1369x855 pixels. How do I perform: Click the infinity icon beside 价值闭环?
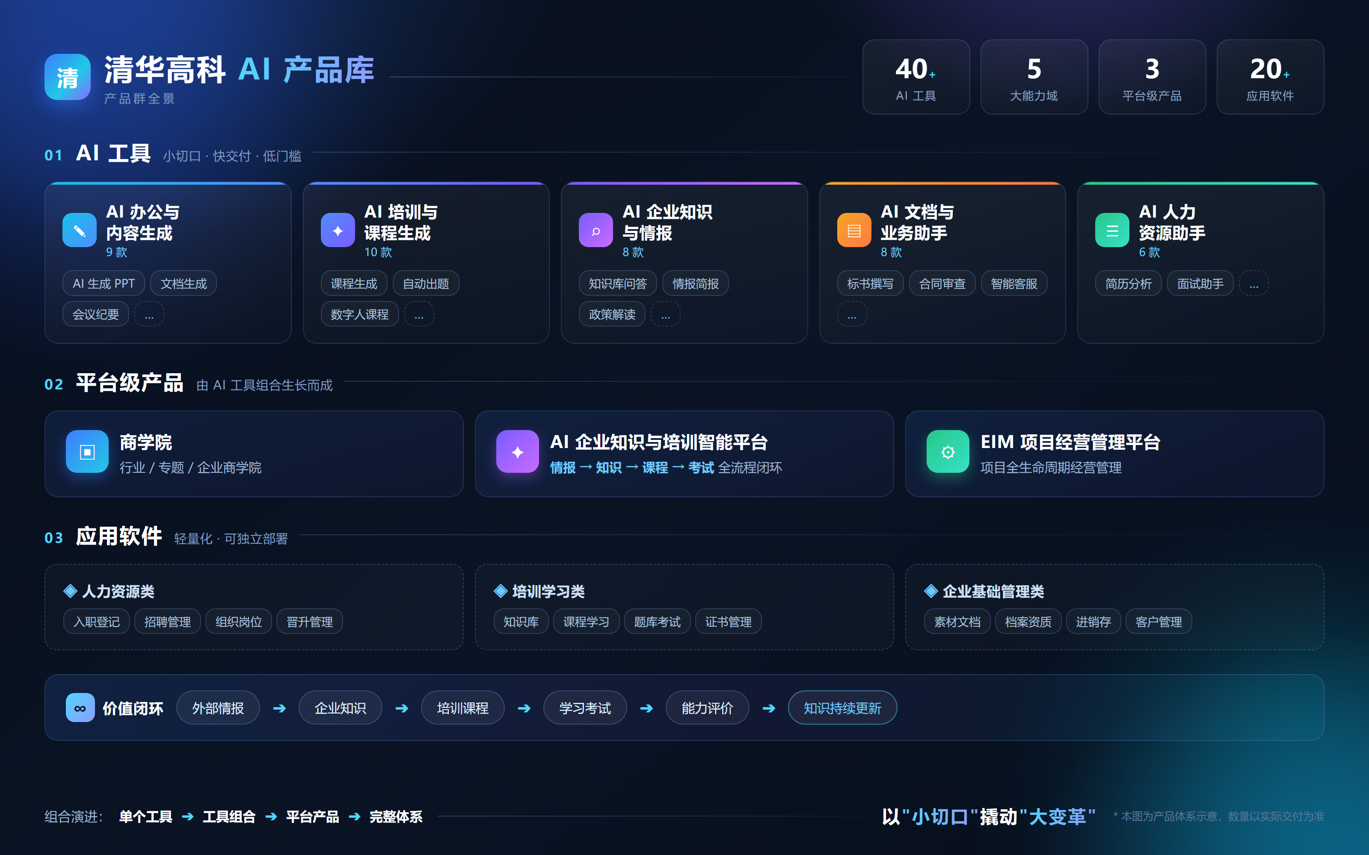80,708
